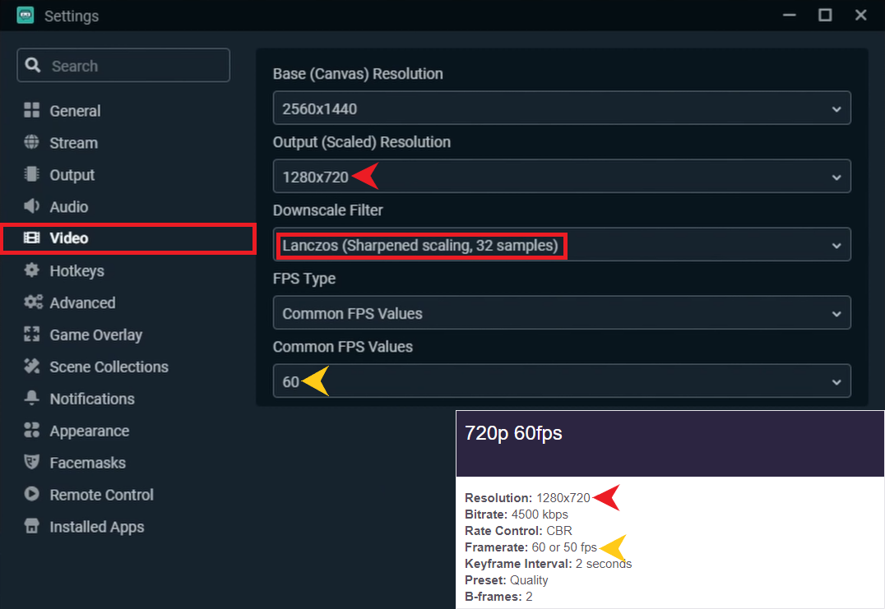885x609 pixels.
Task: Open Output (Scaled) Resolution dropdown
Action: [x=562, y=176]
